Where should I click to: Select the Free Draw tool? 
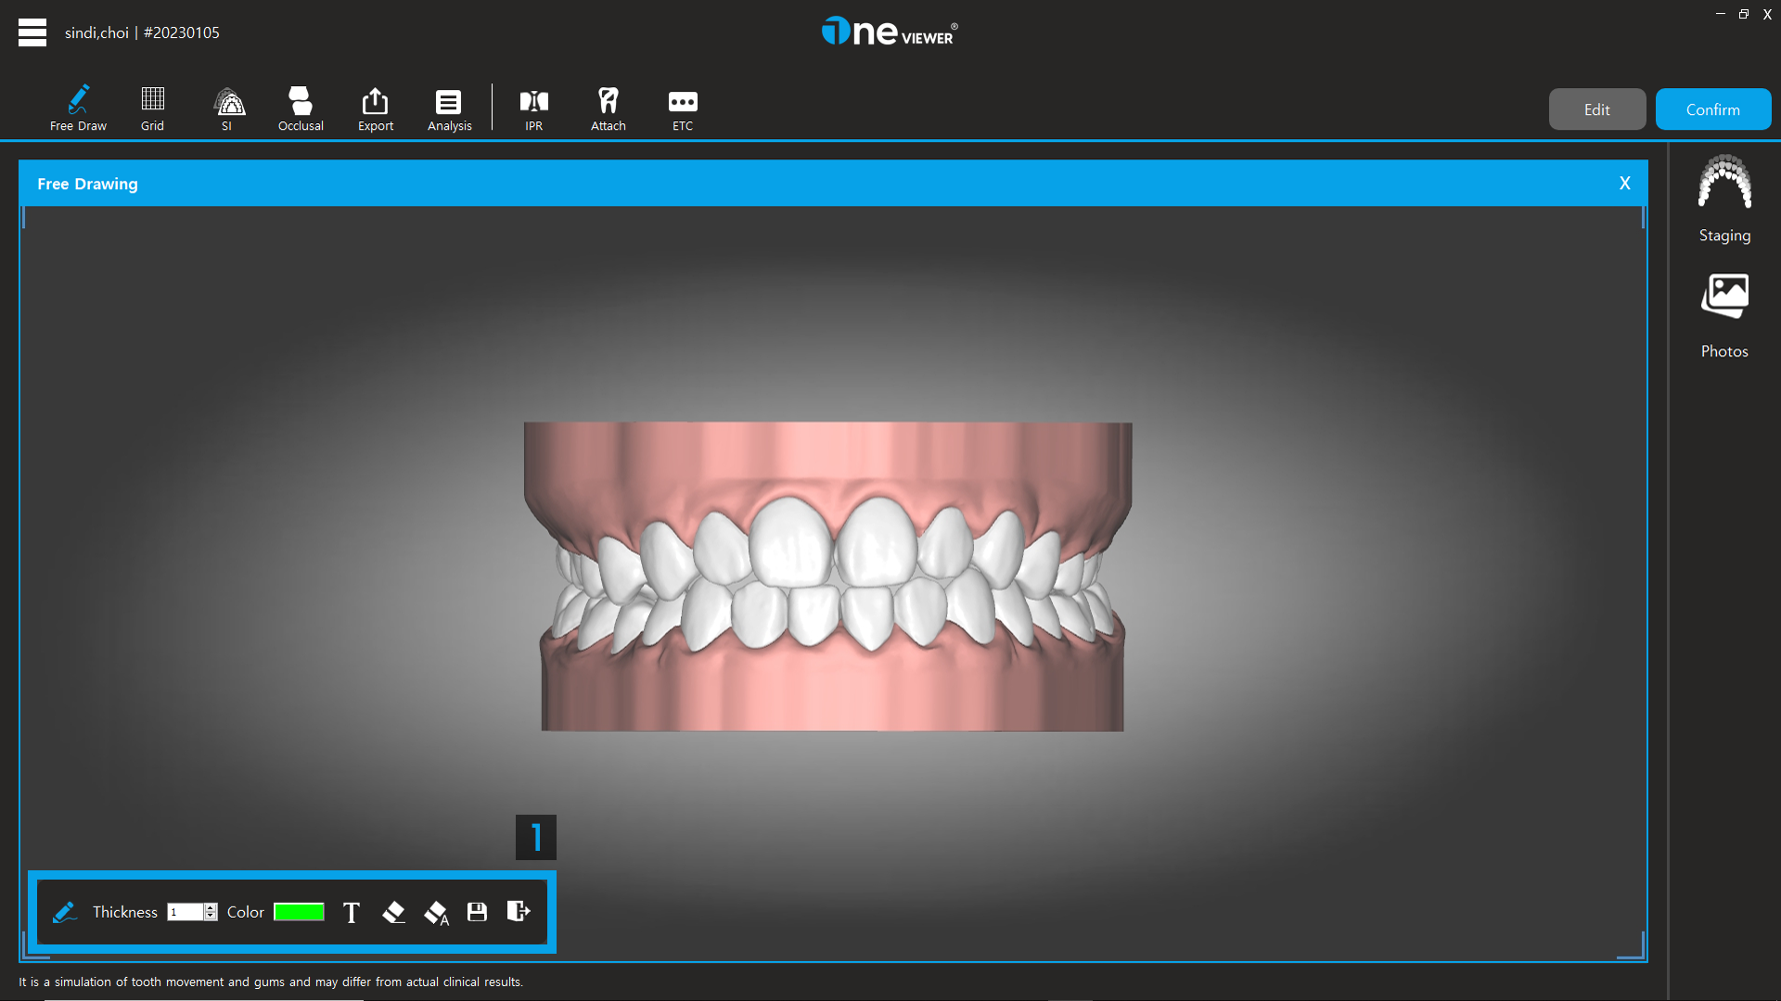[77, 107]
